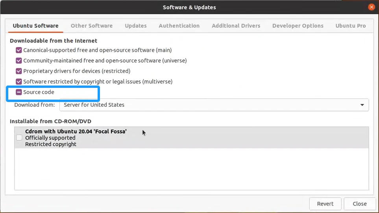The image size is (379, 213).
Task: Select the Ubuntu Software tab
Action: coord(35,26)
